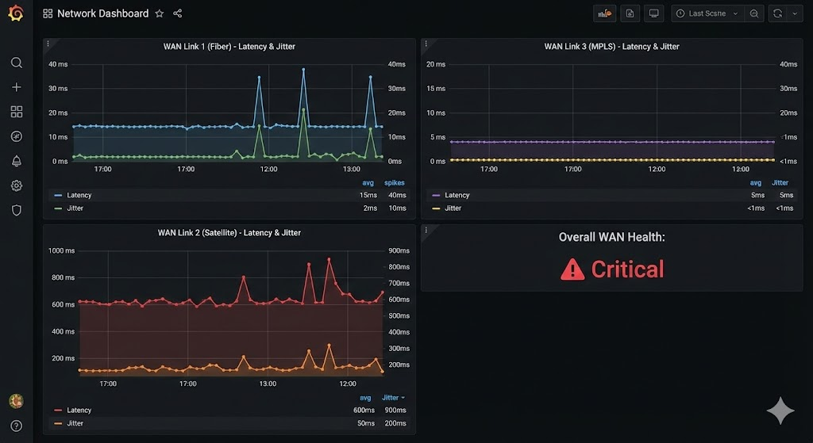The image size is (813, 443).
Task: Click spikes column header in Fiber legend
Action: pyautogui.click(x=395, y=183)
